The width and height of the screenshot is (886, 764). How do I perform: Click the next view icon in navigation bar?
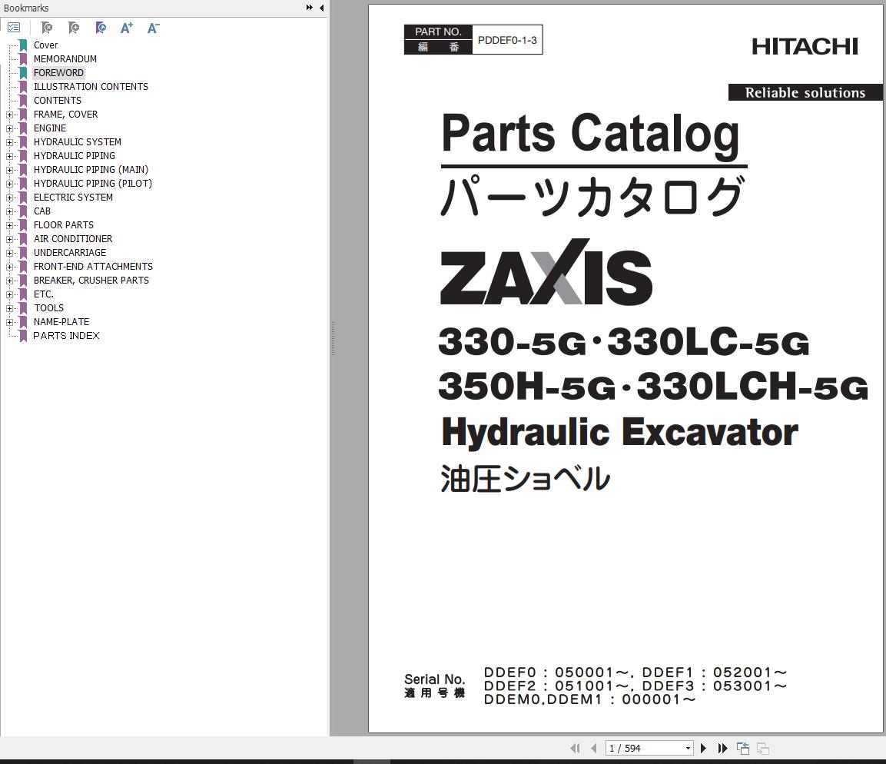point(763,748)
